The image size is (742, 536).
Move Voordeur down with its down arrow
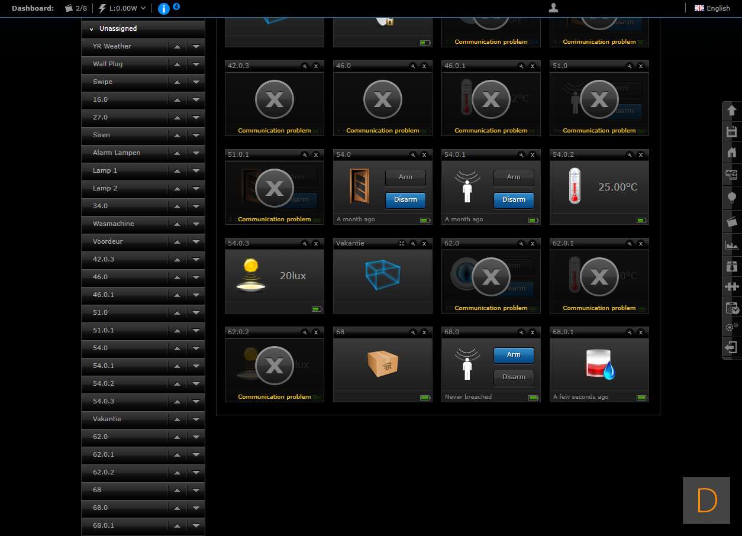[x=196, y=242]
